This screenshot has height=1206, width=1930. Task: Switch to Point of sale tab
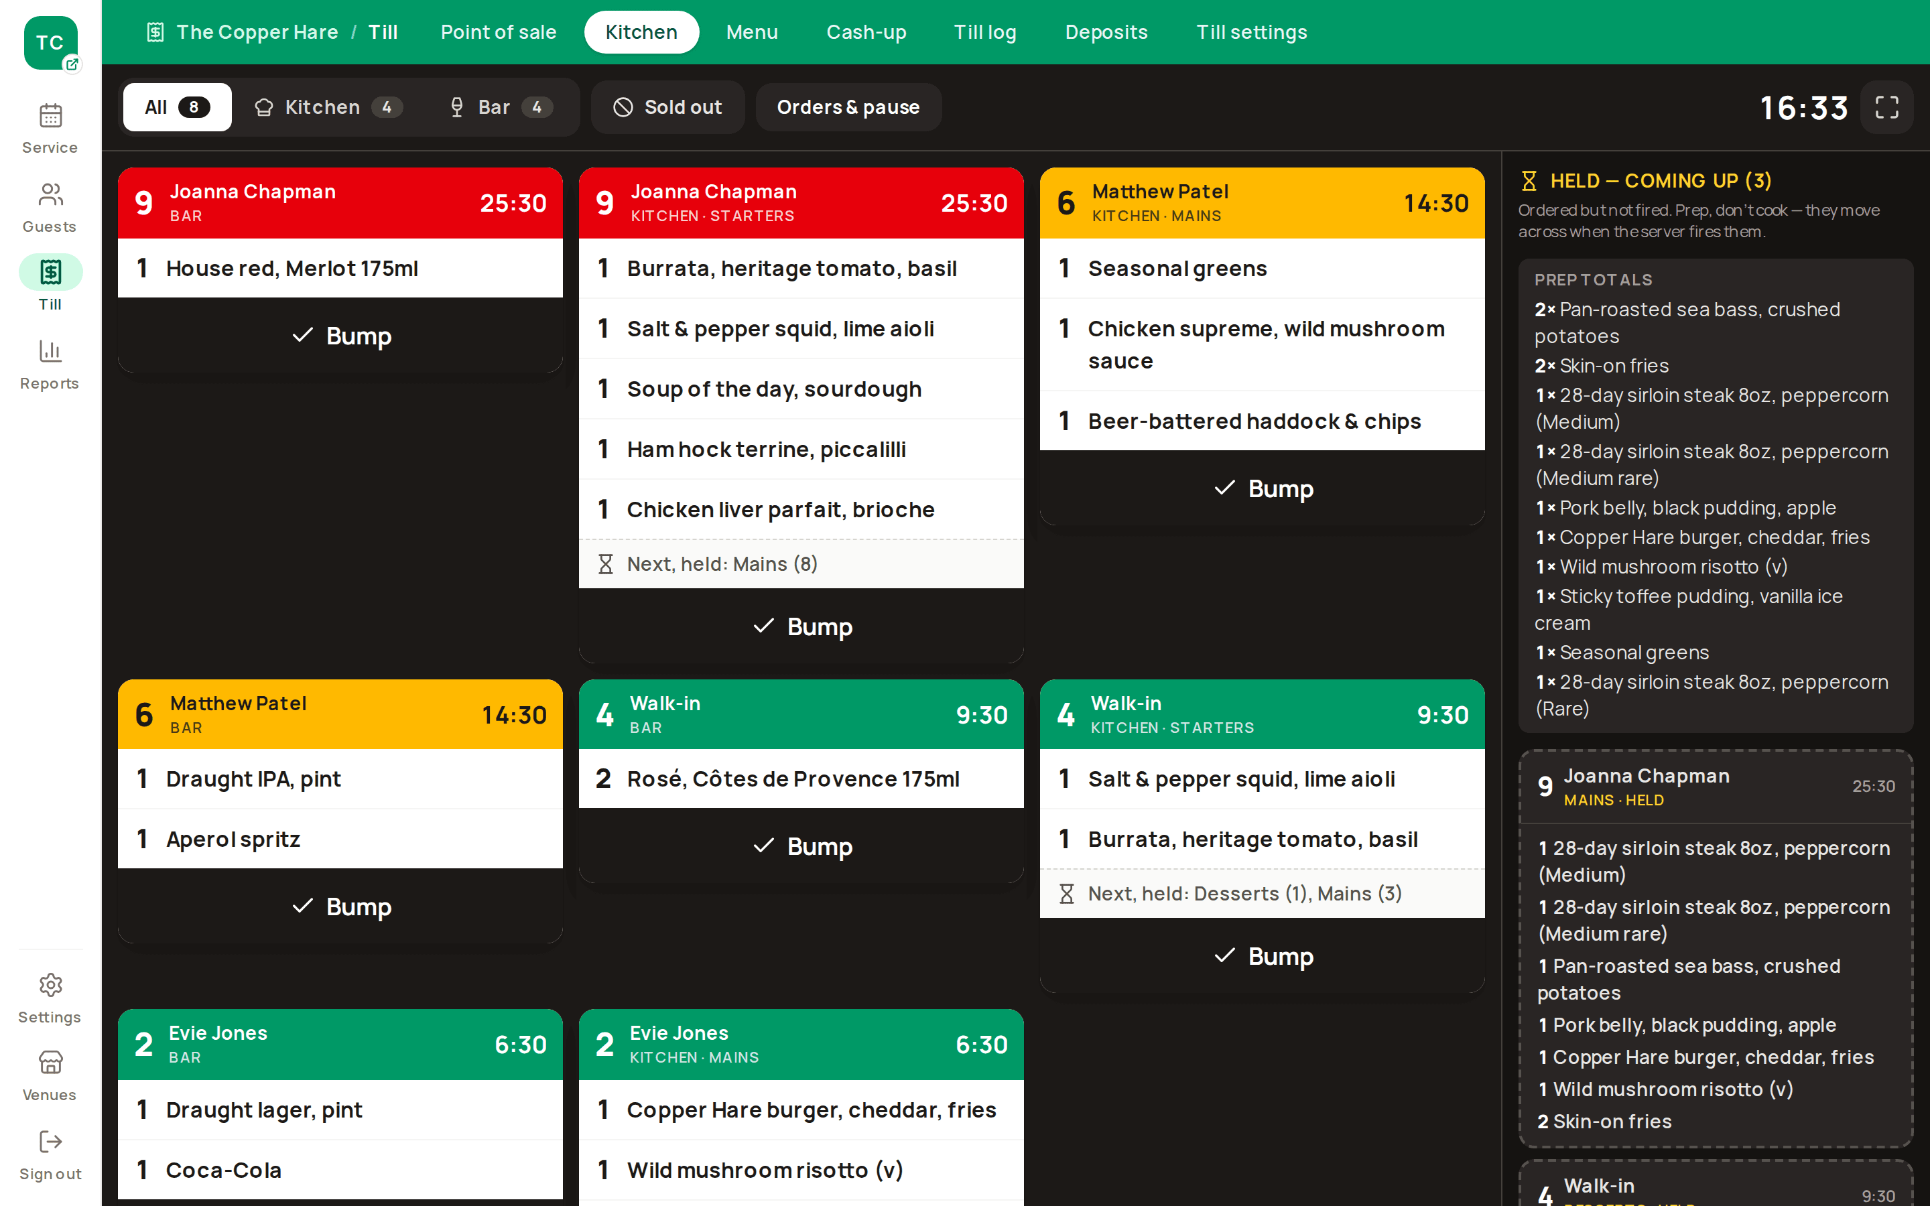[499, 32]
